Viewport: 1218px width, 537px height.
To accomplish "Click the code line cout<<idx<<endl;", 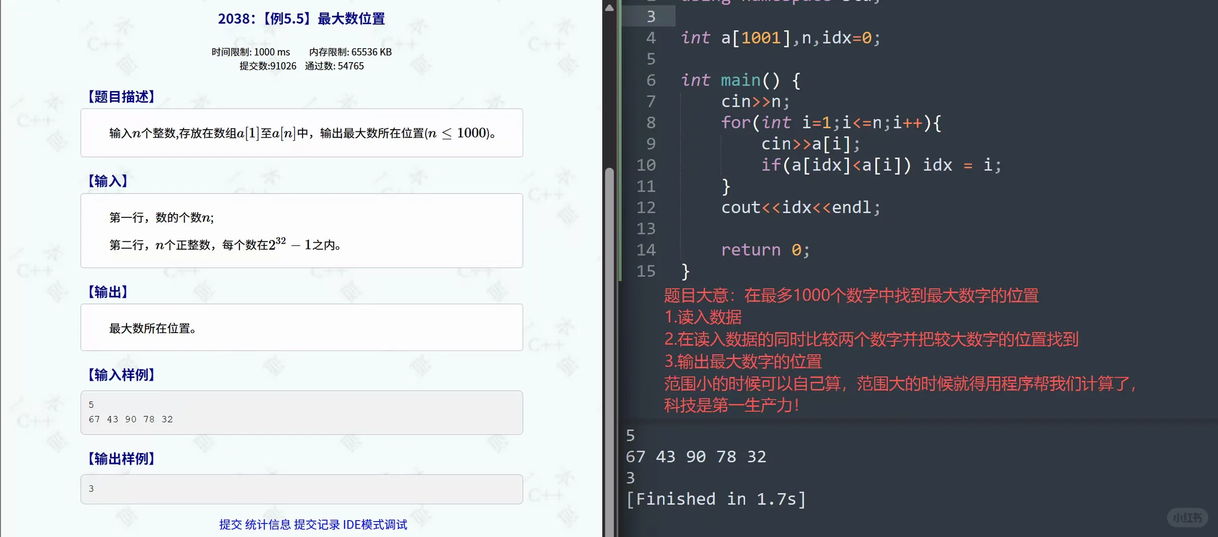I will pos(800,207).
